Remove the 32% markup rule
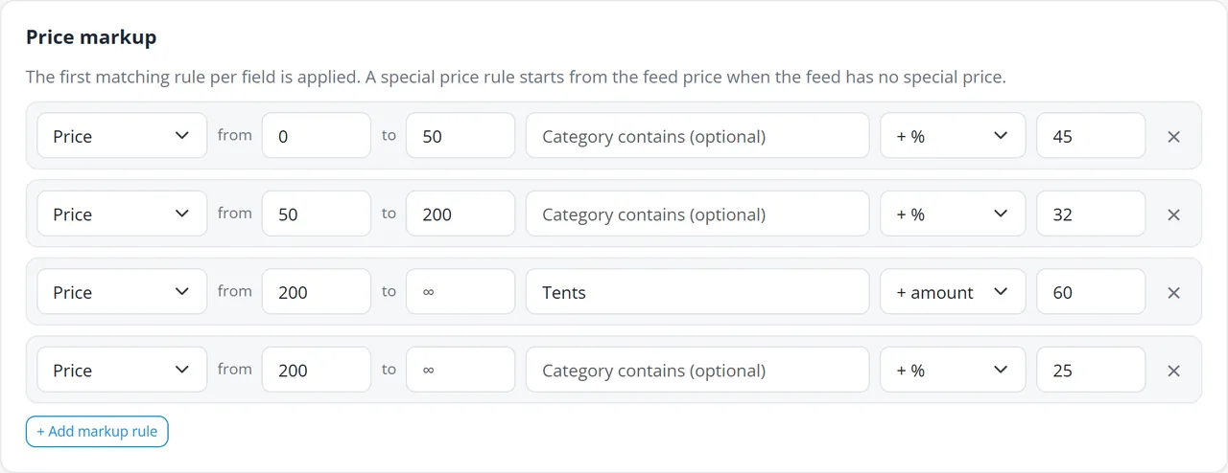 1173,214
